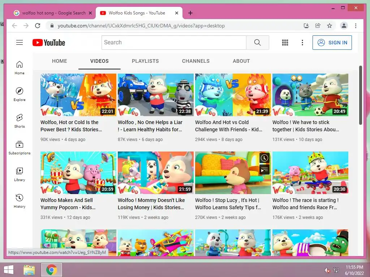This screenshot has height=277, width=370.
Task: Click the 21:39 Hot vs Cold thumbnail
Action: point(233,95)
